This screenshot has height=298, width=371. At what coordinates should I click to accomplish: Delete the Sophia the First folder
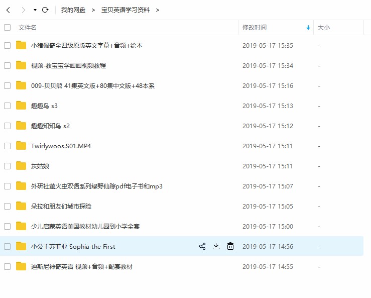click(x=230, y=246)
